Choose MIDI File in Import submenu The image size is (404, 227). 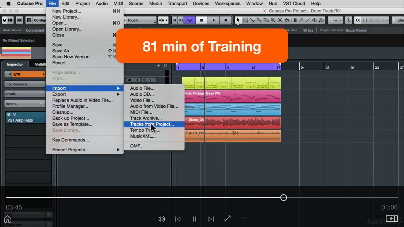click(154, 112)
